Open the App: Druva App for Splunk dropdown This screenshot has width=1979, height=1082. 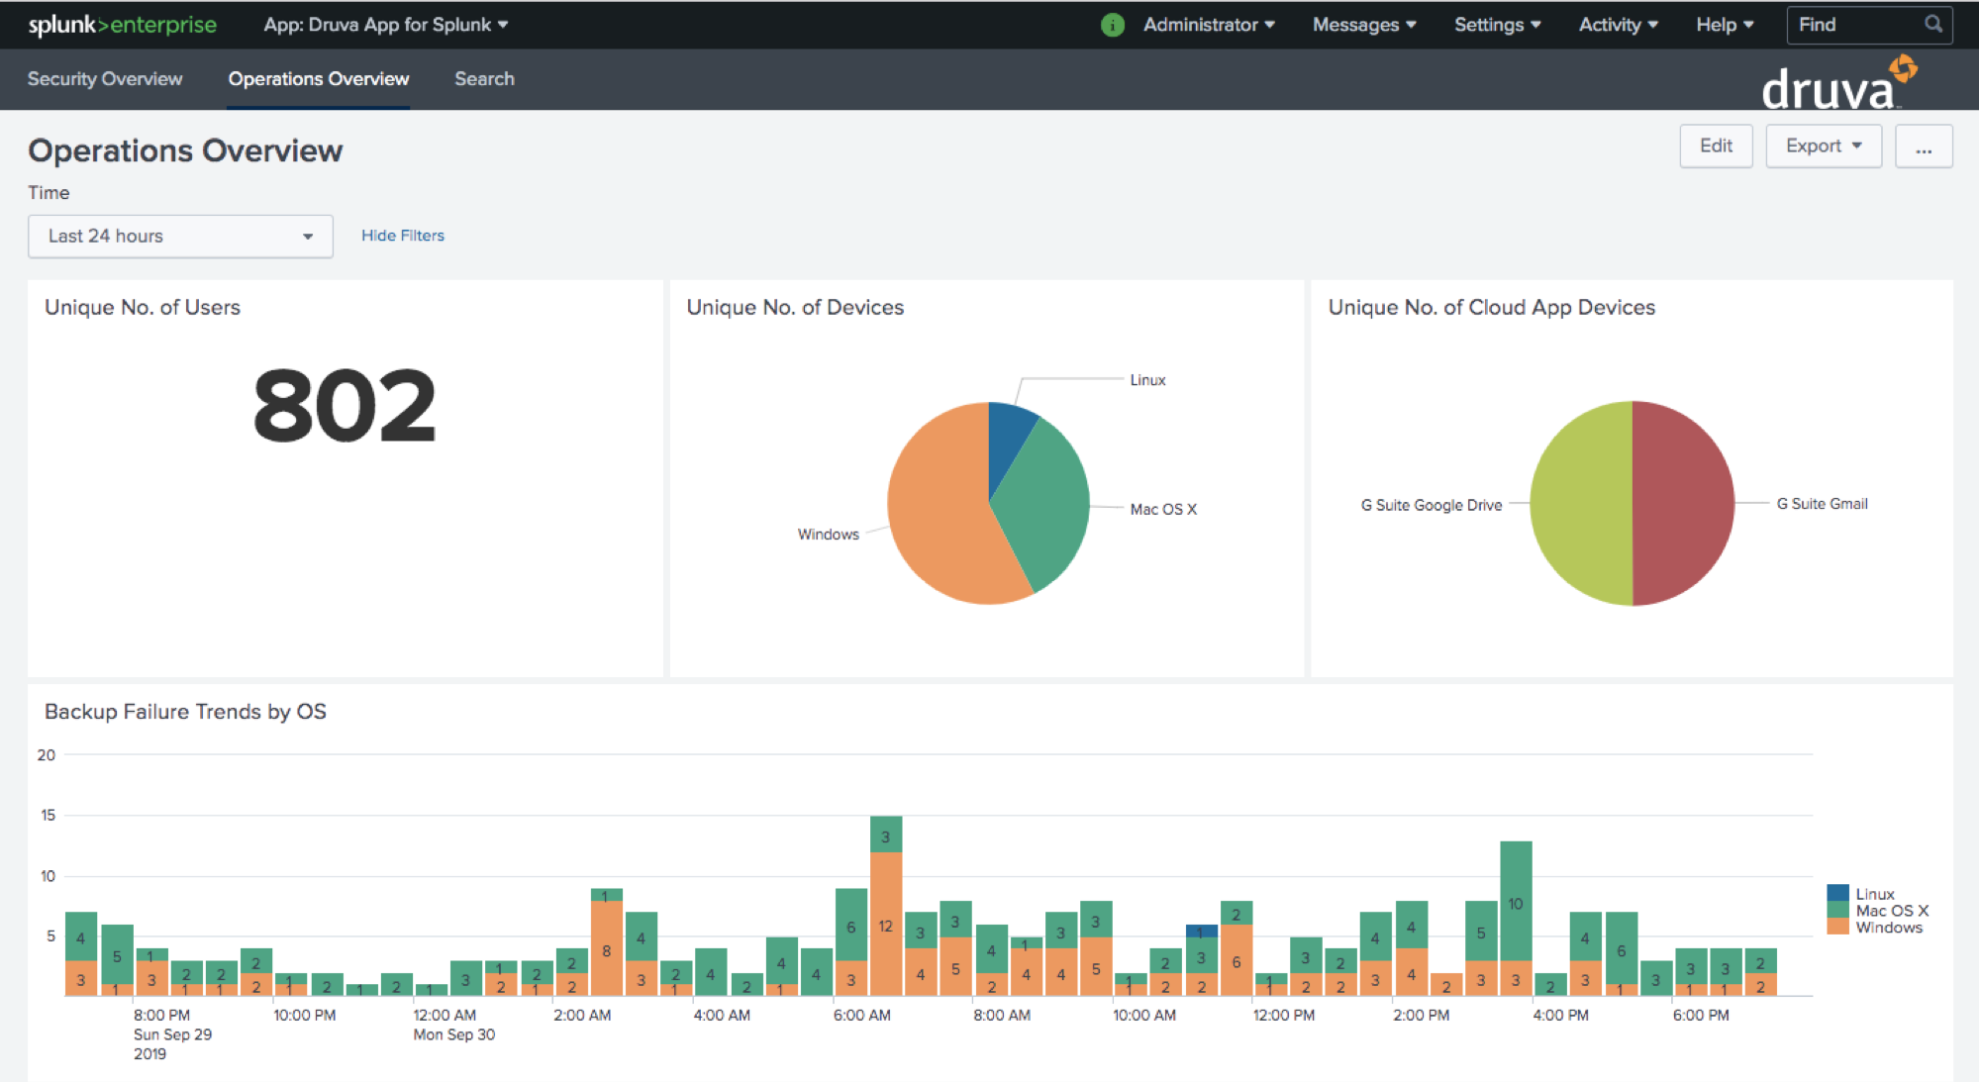(385, 25)
